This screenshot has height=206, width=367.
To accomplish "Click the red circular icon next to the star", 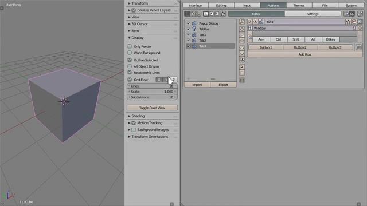I will [354, 22].
